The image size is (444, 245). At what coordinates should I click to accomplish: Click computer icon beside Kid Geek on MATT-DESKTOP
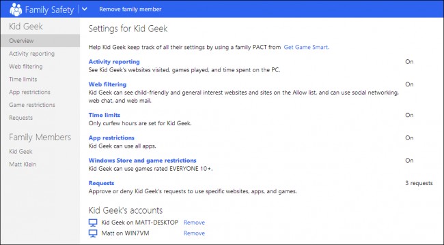coord(93,223)
